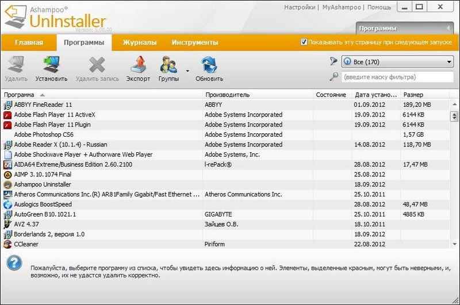The image size is (460, 305).
Task: Open the Экспорт export tool
Action: (x=138, y=64)
